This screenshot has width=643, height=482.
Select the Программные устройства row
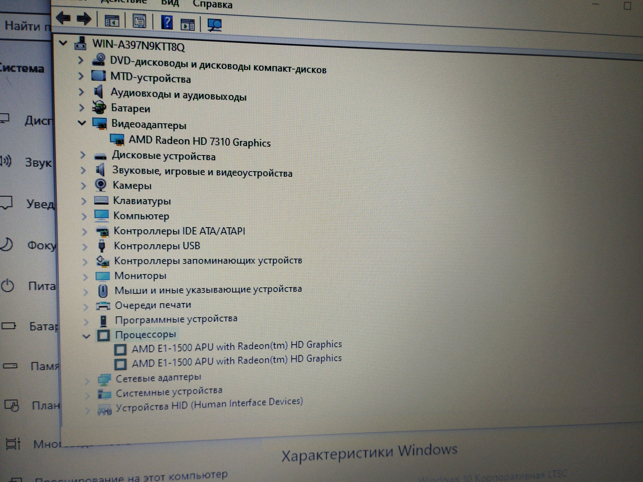176,320
